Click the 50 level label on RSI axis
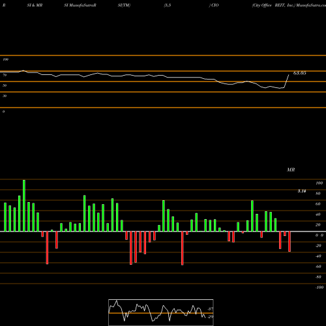 (5, 85)
